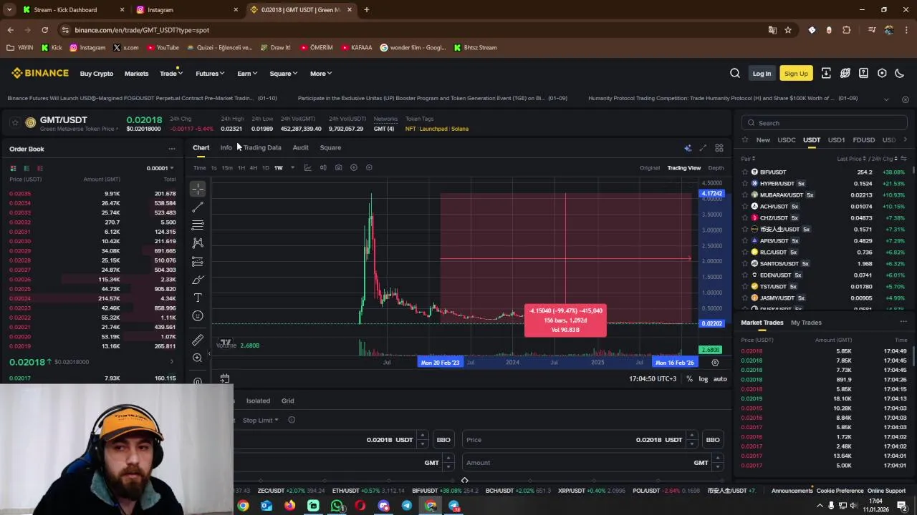Image resolution: width=917 pixels, height=515 pixels.
Task: Expand the chart interval dropdown arrow
Action: pyautogui.click(x=292, y=168)
